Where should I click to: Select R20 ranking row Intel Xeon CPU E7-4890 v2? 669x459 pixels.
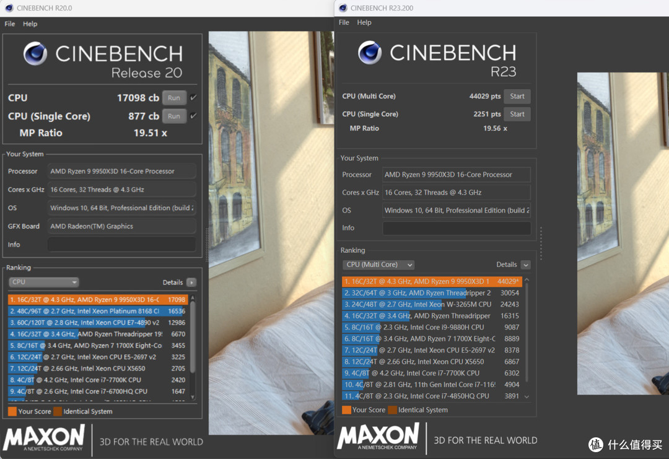(x=98, y=323)
